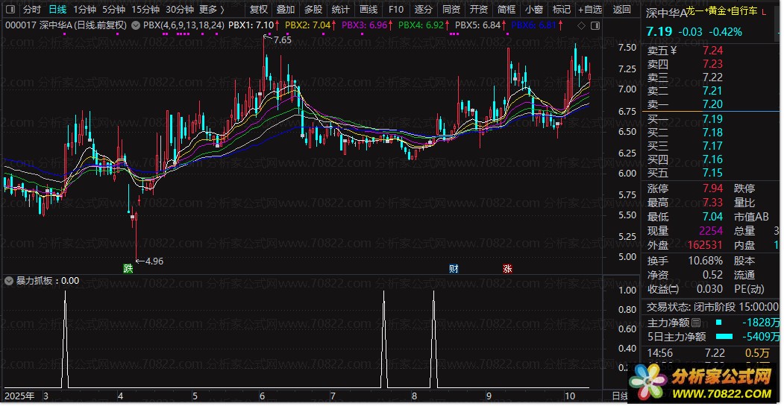The height and width of the screenshot is (406, 784).
Task: Click the 叠加 overlay button
Action: click(x=286, y=10)
